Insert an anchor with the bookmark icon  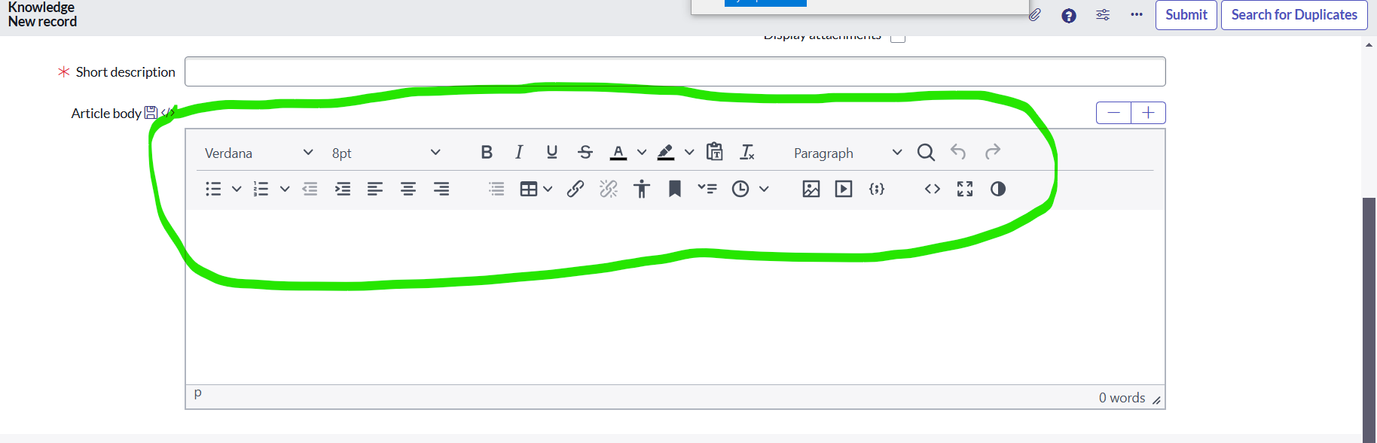coord(675,189)
